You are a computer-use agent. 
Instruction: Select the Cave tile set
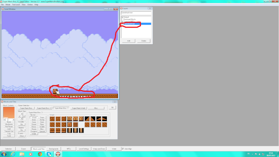pos(34,122)
